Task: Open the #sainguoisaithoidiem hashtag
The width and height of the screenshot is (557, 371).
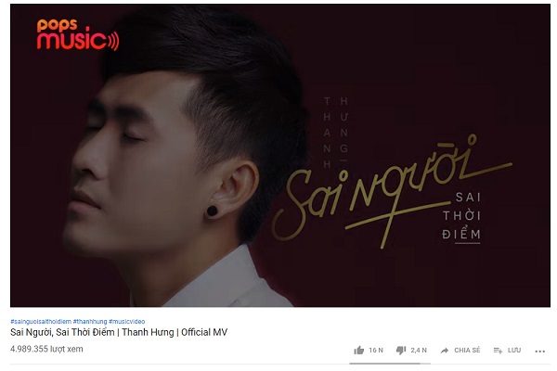Action: 41,321
